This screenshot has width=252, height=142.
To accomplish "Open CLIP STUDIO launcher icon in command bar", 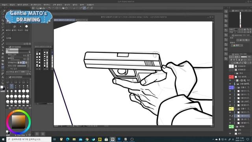I will [33, 8].
